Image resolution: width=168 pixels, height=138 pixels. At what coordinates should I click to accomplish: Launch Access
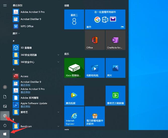pyautogui.click(x=36, y=76)
